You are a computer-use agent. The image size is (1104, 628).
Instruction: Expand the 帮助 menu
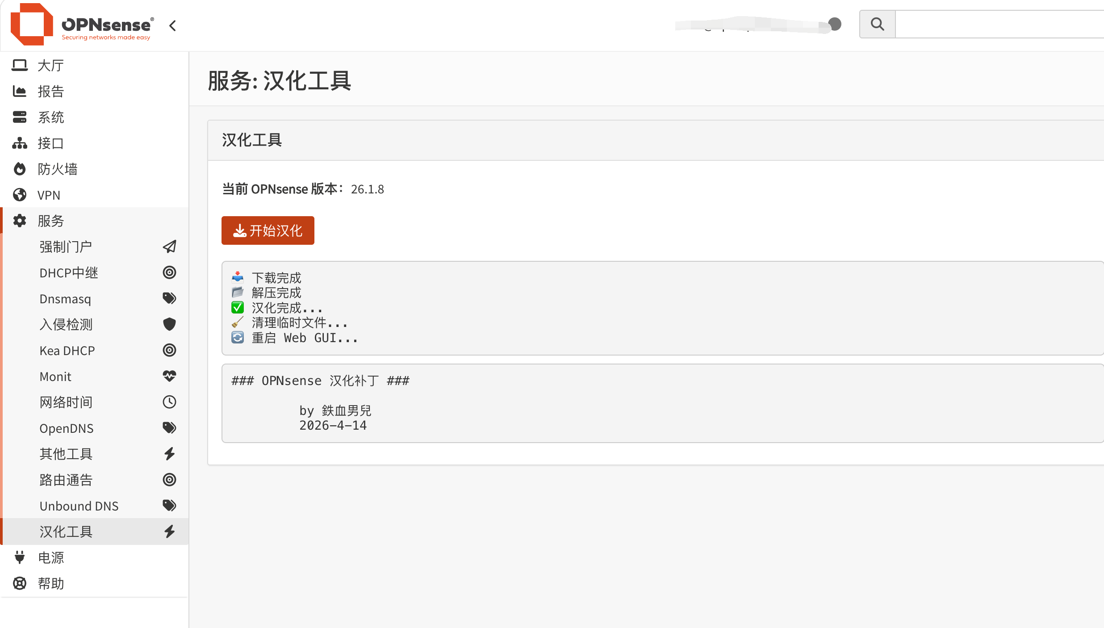click(94, 583)
